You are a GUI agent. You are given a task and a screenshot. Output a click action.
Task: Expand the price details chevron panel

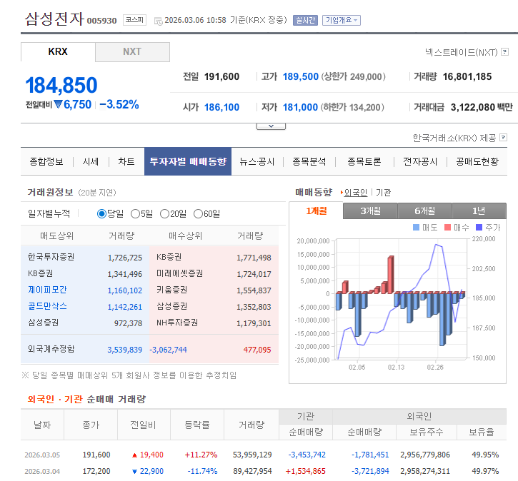tap(271, 126)
